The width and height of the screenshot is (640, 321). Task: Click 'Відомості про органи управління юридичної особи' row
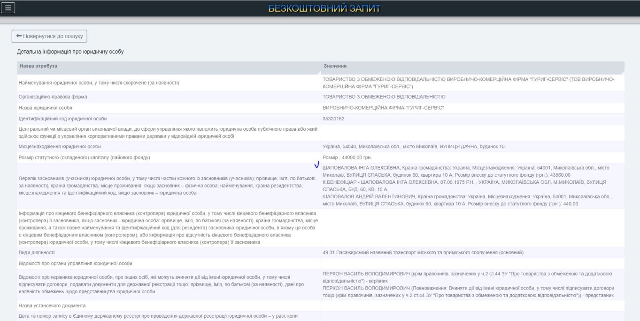[x=76, y=263]
